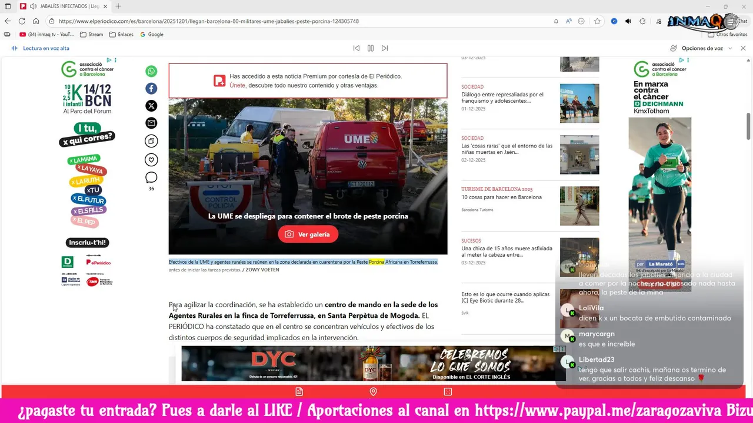Click the ZOWY VOETEN photo credit
The width and height of the screenshot is (753, 423).
click(x=262, y=270)
